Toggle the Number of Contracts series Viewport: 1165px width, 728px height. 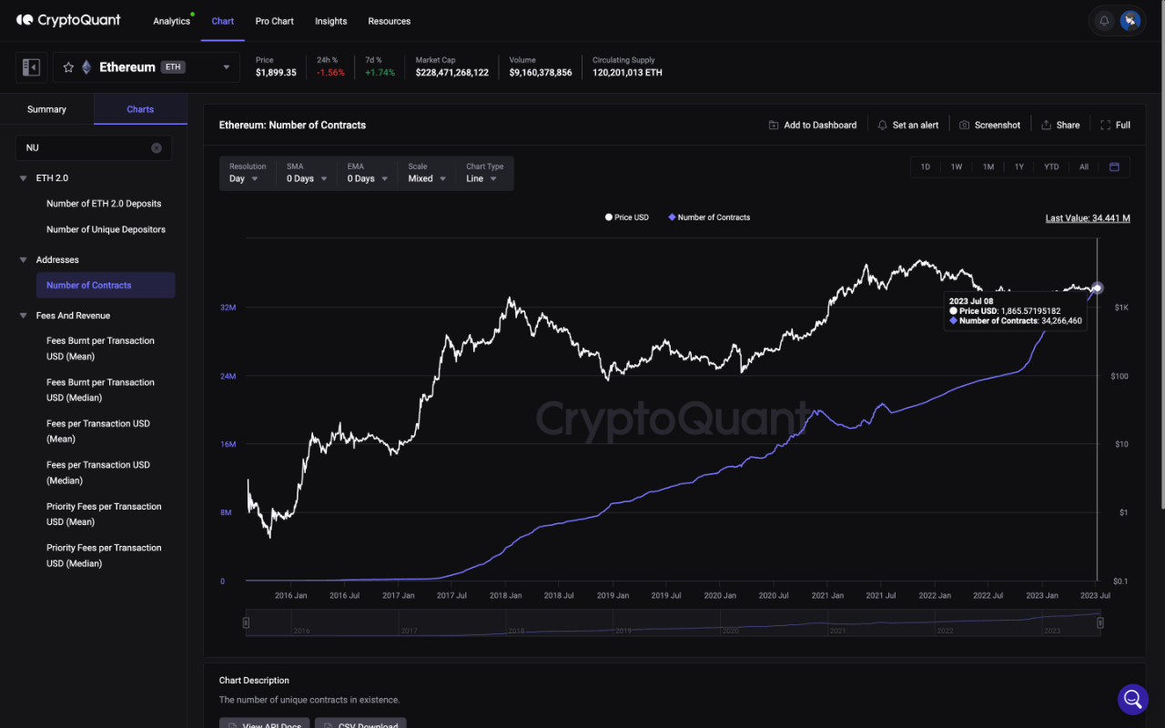(x=709, y=217)
